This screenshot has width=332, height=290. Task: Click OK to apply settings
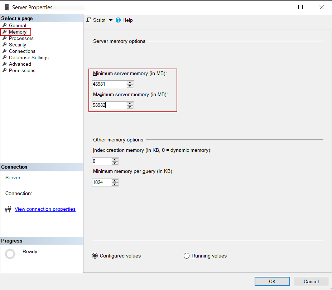272,281
